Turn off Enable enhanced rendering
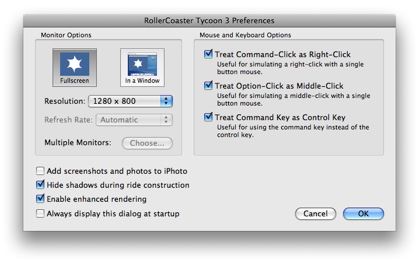The height and width of the screenshot is (263, 419). pyautogui.click(x=40, y=199)
